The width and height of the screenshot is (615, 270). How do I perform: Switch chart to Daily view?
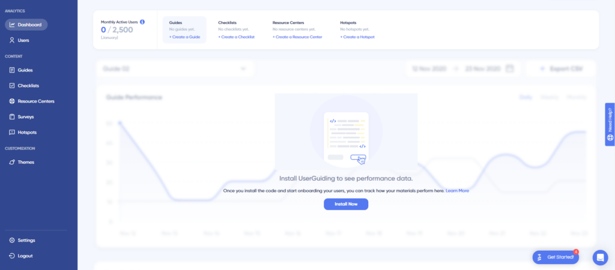pyautogui.click(x=526, y=97)
